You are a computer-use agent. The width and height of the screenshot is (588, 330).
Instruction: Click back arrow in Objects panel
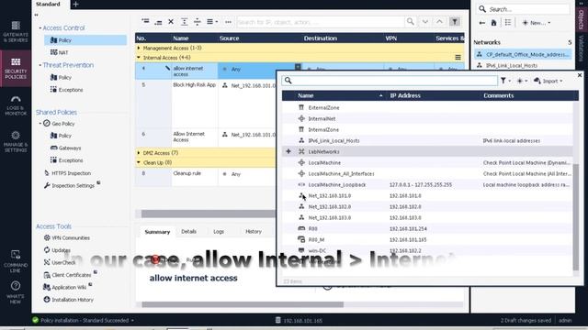pos(481,23)
